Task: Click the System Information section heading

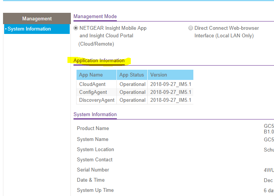Action: click(x=95, y=115)
